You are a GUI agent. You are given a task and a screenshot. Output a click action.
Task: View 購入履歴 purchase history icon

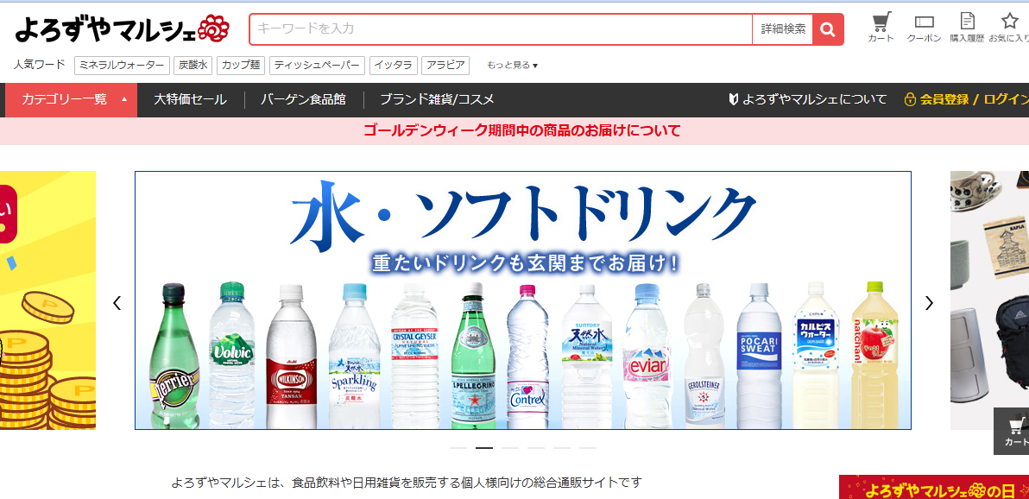[968, 28]
